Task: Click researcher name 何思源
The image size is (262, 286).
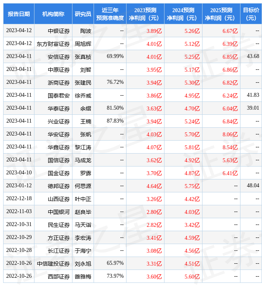Action: 83,186
